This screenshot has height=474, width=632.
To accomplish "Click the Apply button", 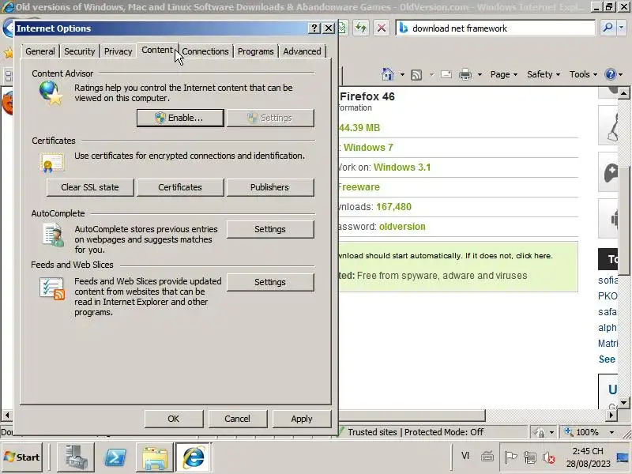I will [x=302, y=419].
